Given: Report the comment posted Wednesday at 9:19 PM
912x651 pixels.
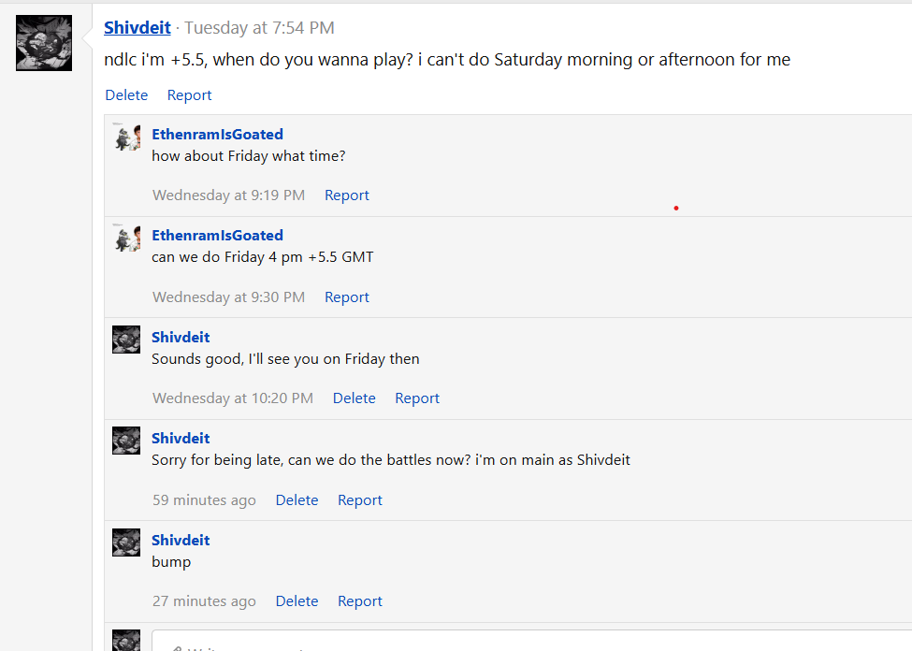Looking at the screenshot, I should point(346,195).
